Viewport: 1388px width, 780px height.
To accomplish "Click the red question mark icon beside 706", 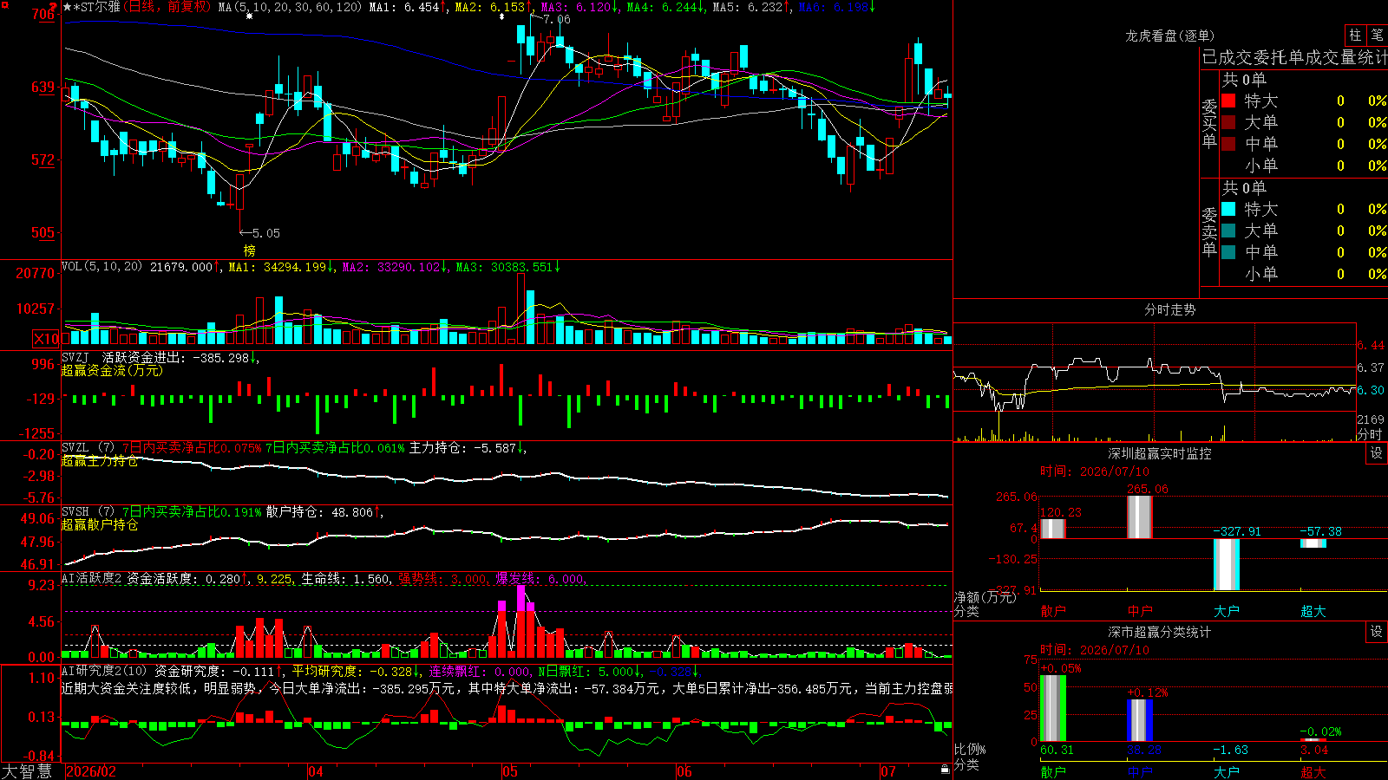I will click(53, 8).
